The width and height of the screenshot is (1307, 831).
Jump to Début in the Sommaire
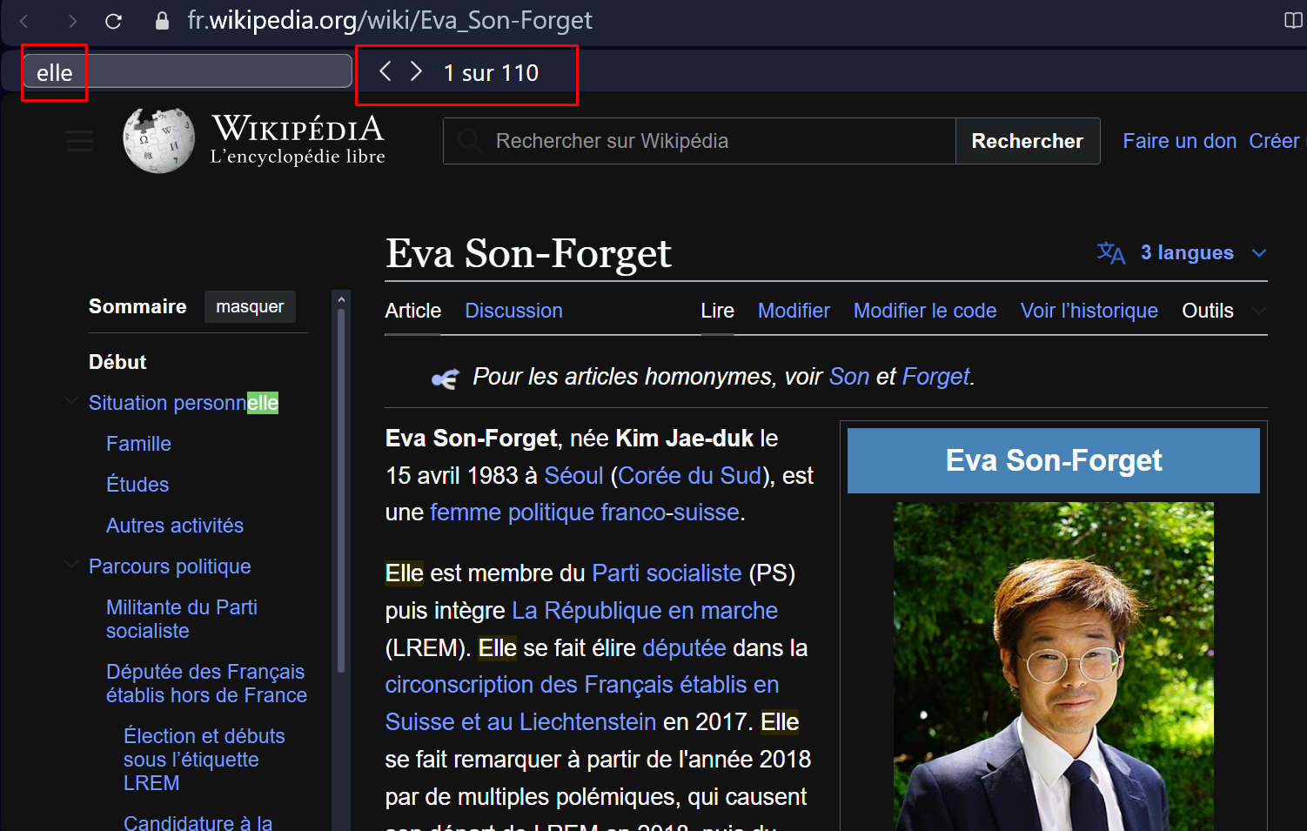pyautogui.click(x=117, y=362)
